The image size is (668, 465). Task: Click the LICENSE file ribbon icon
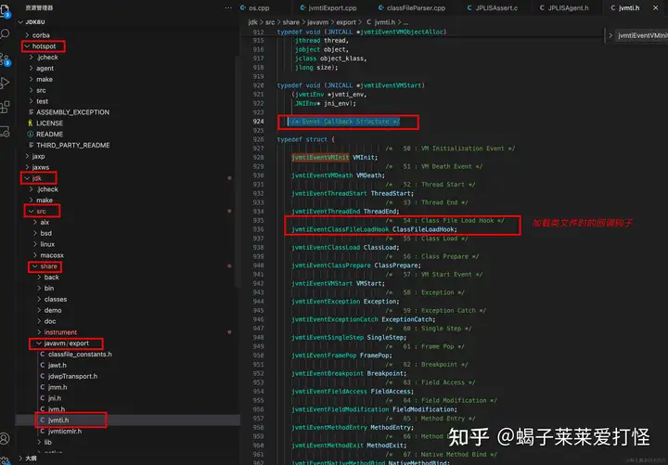pos(31,123)
